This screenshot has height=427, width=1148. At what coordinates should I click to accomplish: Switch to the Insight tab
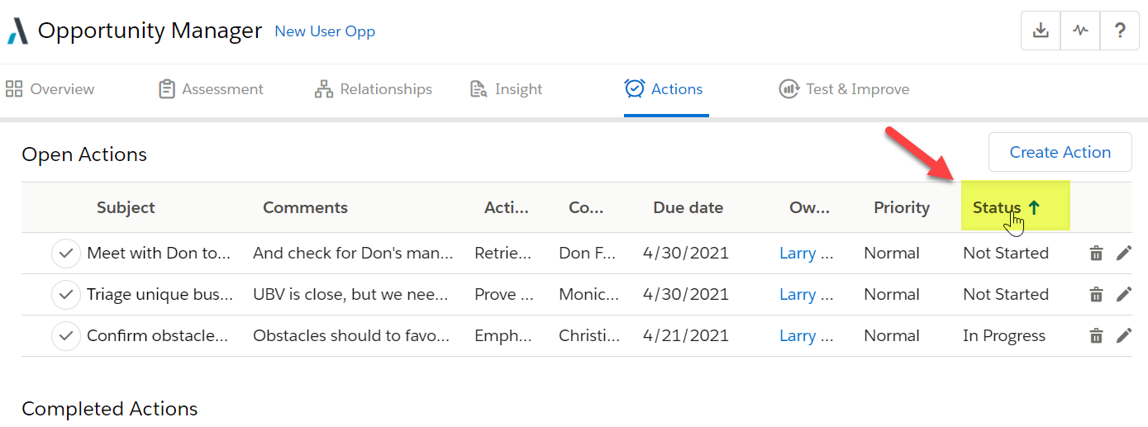[506, 89]
